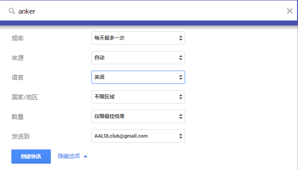This screenshot has height=170, width=298.
Task: Open the 国家/地区 dropdown showing 不限区域
Action: coord(138,97)
